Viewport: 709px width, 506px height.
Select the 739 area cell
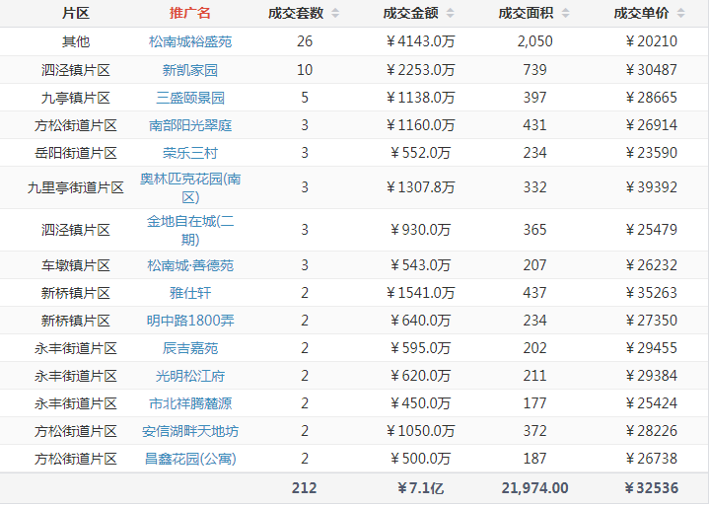(x=534, y=70)
